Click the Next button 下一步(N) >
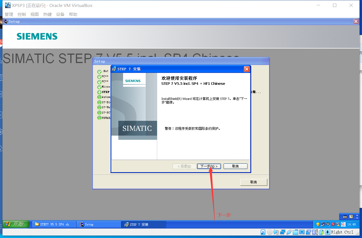This screenshot has height=238, width=362. (209, 166)
